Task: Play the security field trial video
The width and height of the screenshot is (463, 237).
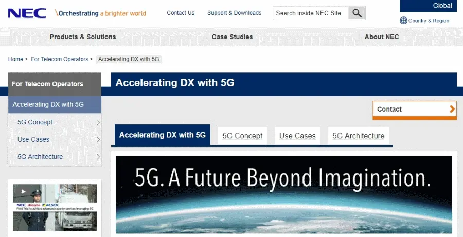Action: pyautogui.click(x=23, y=192)
